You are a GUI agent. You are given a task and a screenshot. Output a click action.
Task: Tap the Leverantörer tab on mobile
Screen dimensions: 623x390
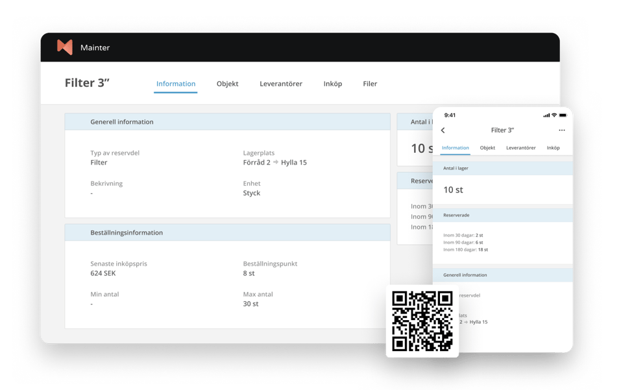(520, 148)
